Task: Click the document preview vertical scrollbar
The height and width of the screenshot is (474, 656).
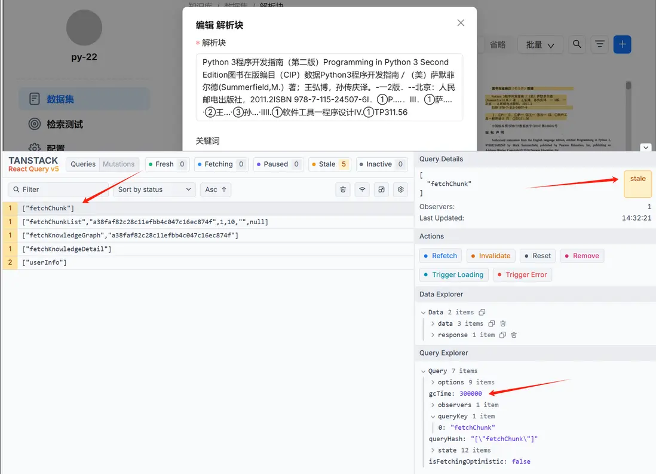Action: [x=629, y=115]
